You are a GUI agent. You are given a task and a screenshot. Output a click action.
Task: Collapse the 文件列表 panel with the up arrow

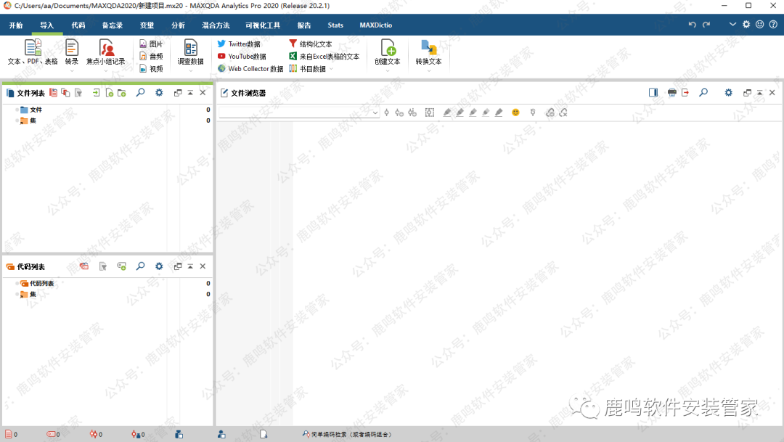coord(190,93)
